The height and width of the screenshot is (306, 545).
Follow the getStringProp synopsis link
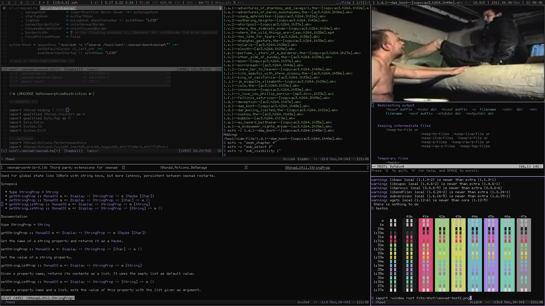pos(22,196)
